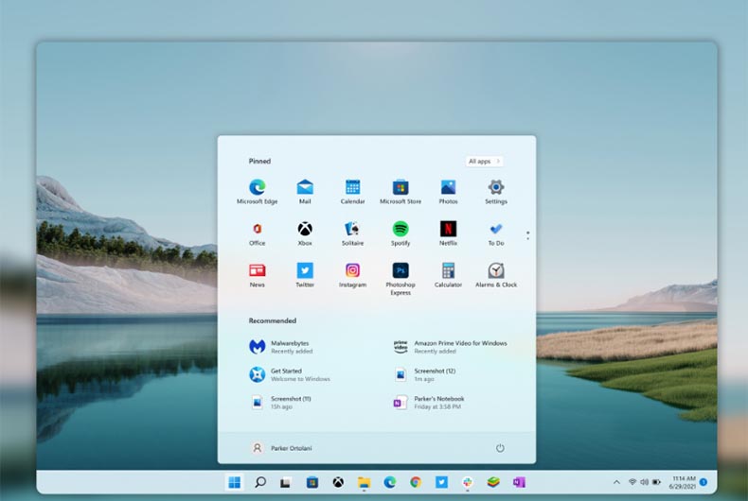The height and width of the screenshot is (501, 748).
Task: Click the Edge icon on the taskbar
Action: (390, 482)
